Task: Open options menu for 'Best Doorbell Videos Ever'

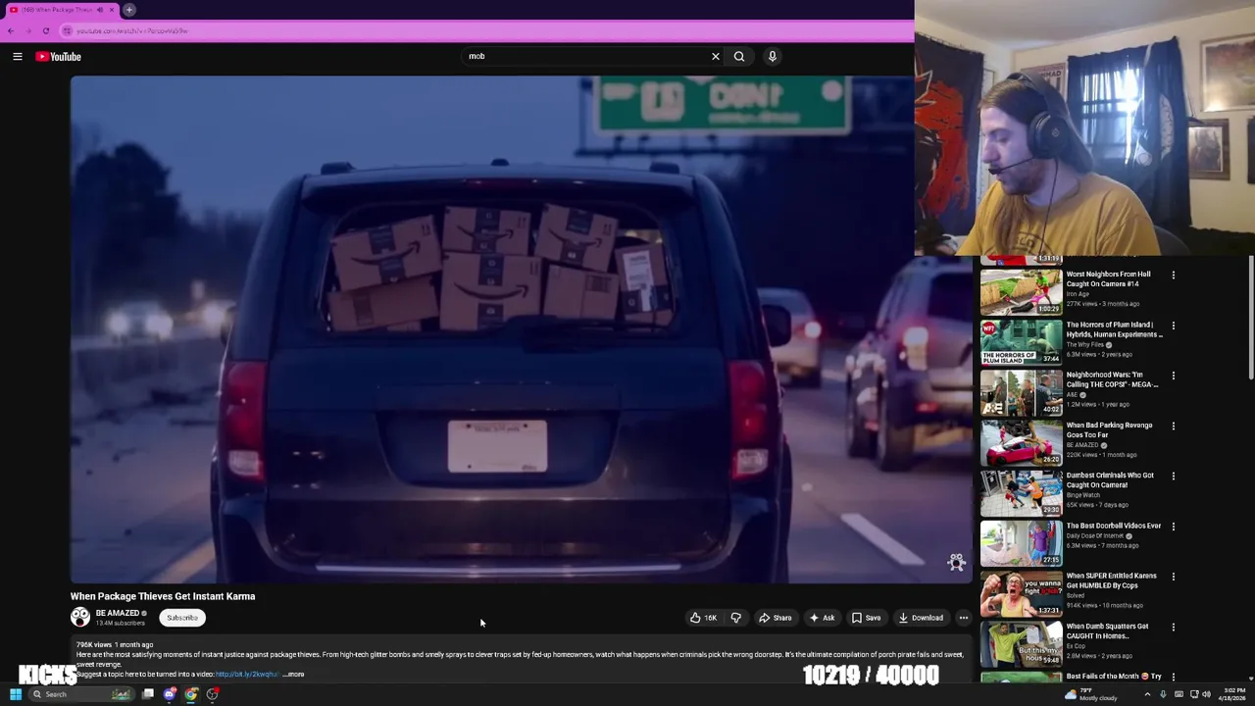Action: point(1173,527)
